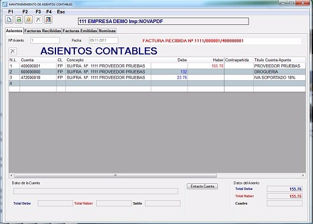Click the Saldo field
This screenshot has width=313, height=224.
tap(163, 203)
